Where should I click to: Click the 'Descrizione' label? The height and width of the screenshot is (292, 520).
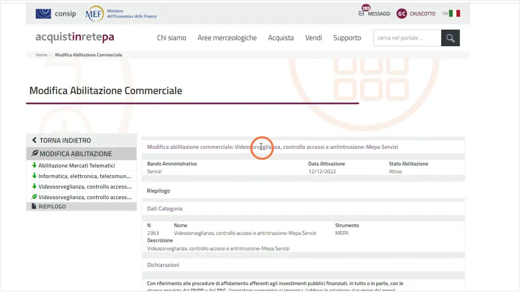(x=160, y=241)
